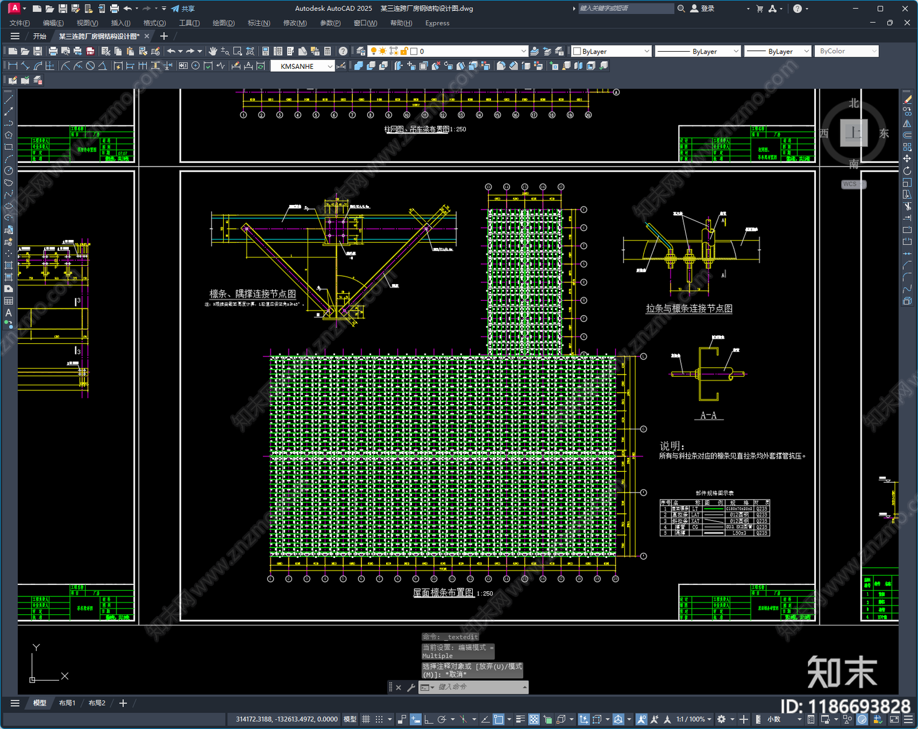Click the keyword search box in title bar

point(625,9)
